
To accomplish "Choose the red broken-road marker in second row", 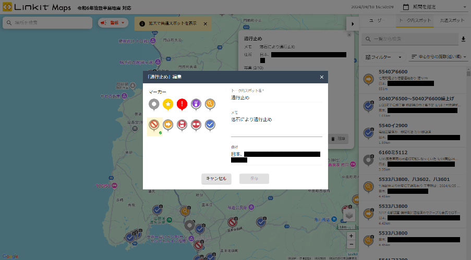I will 182,125.
